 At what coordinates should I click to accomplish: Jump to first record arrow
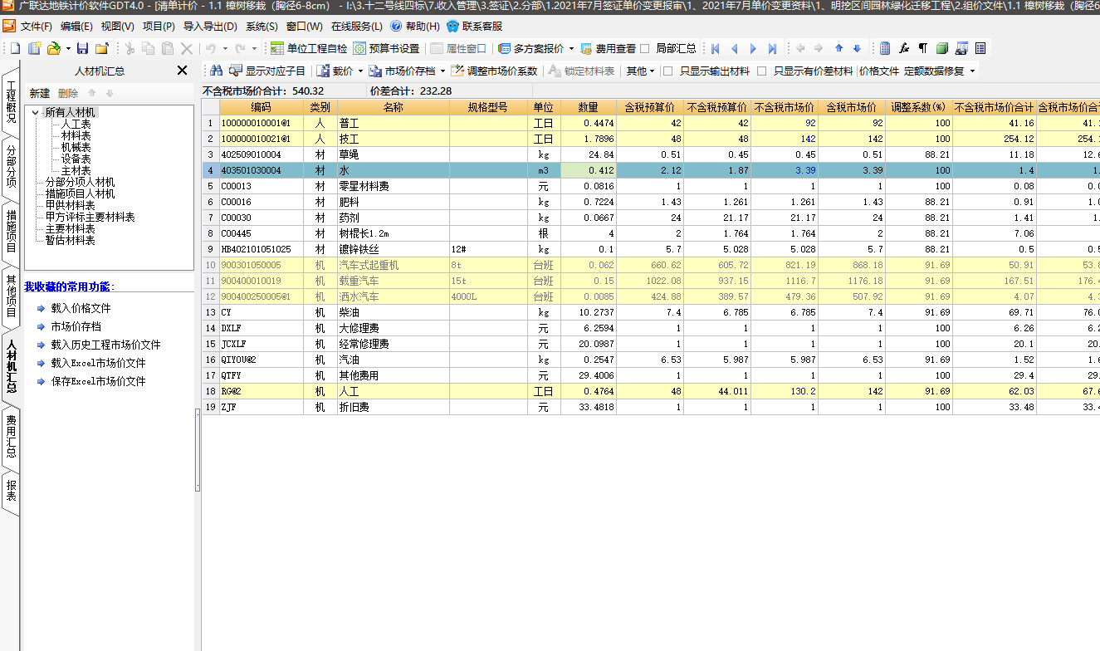[x=716, y=49]
